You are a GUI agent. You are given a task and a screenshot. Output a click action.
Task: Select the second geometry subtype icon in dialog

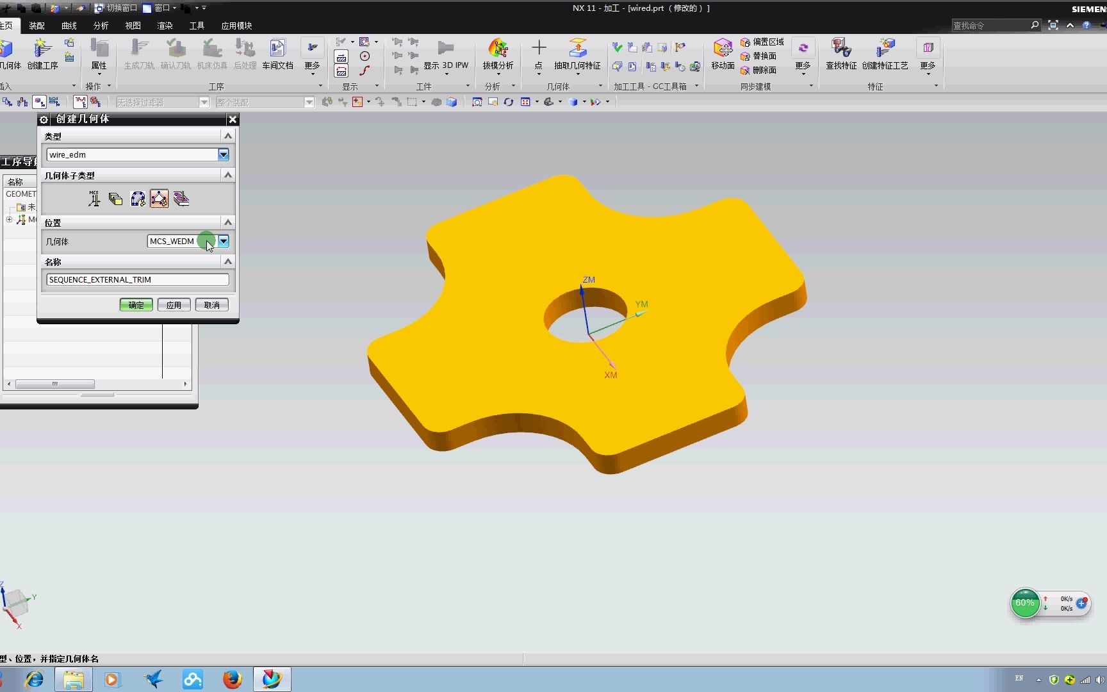(x=116, y=199)
